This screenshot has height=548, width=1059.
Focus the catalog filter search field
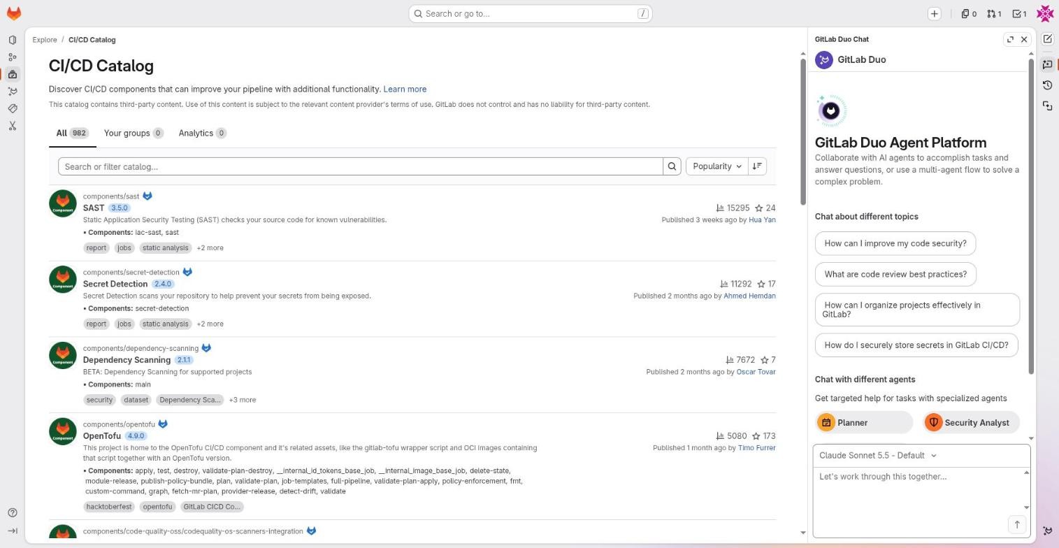pos(361,166)
